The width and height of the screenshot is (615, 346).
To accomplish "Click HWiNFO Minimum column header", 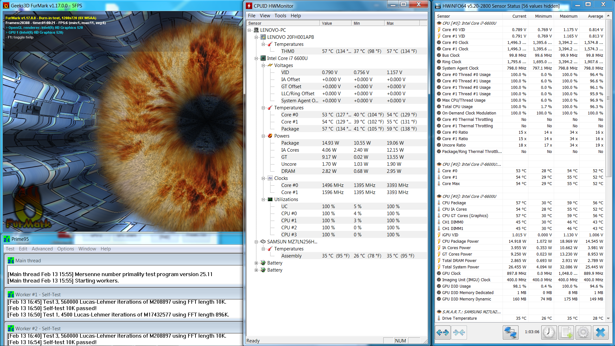I will tap(541, 16).
